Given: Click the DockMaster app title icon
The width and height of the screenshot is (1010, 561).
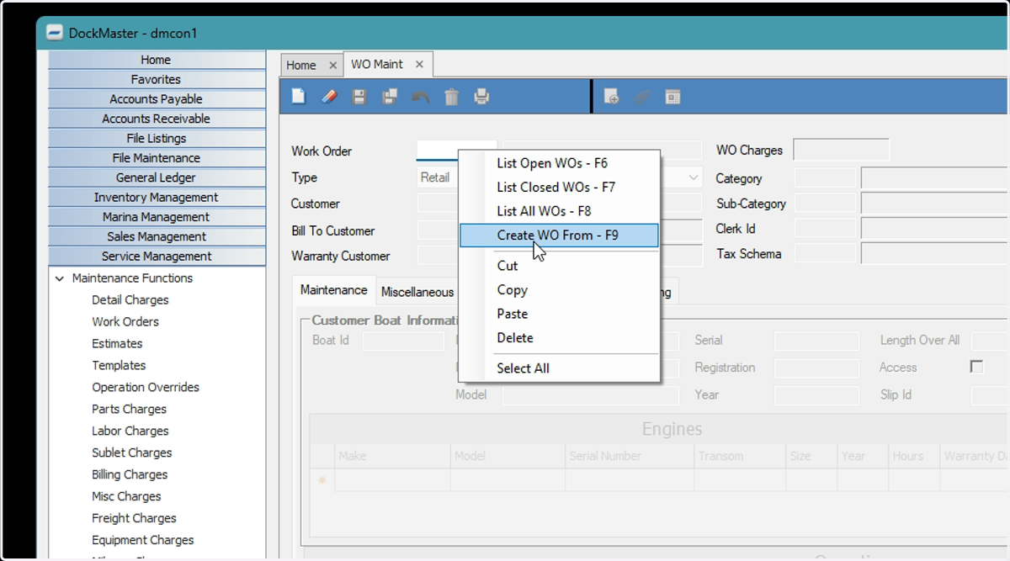Looking at the screenshot, I should (x=55, y=34).
